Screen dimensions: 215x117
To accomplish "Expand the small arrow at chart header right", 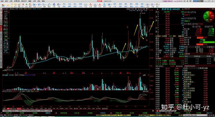I will tap(149, 9).
